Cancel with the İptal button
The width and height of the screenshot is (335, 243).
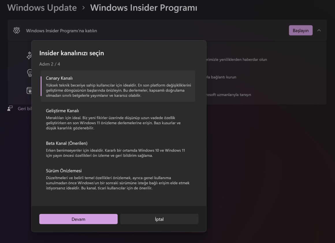tap(159, 219)
